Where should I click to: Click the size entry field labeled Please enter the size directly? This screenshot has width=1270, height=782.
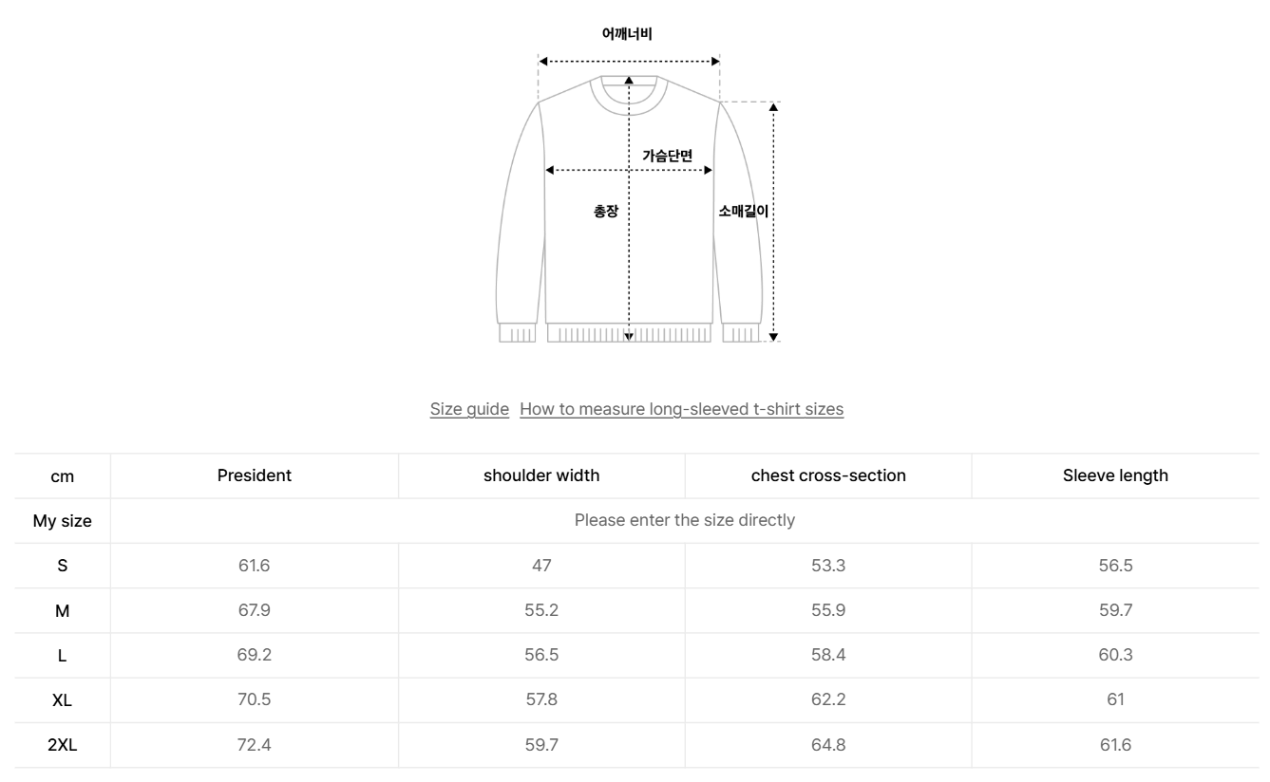(x=684, y=520)
